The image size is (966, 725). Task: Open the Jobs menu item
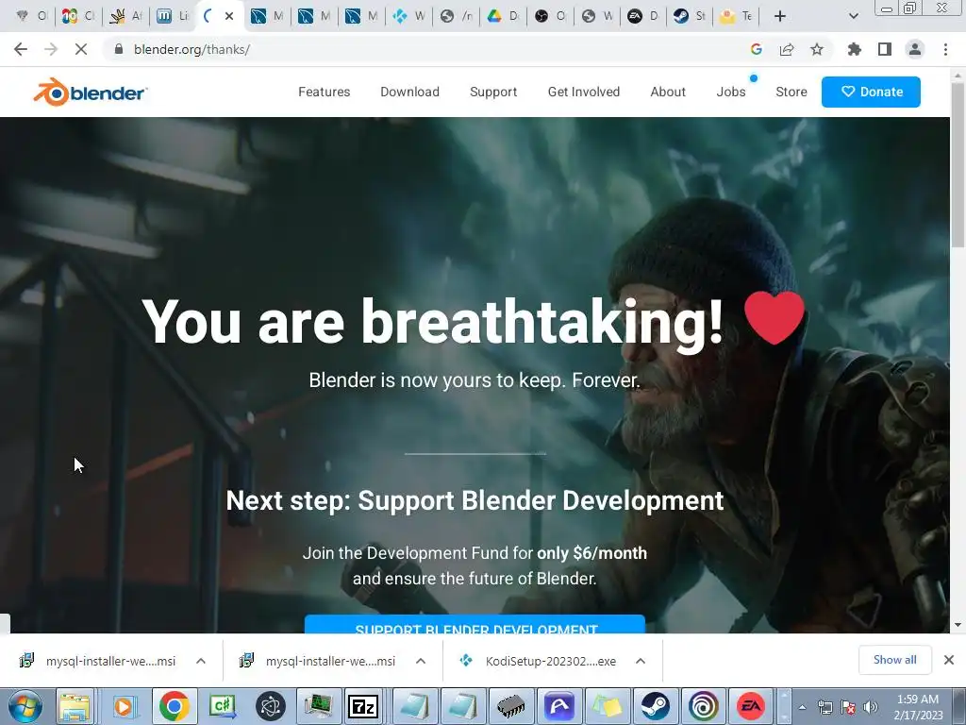click(731, 92)
